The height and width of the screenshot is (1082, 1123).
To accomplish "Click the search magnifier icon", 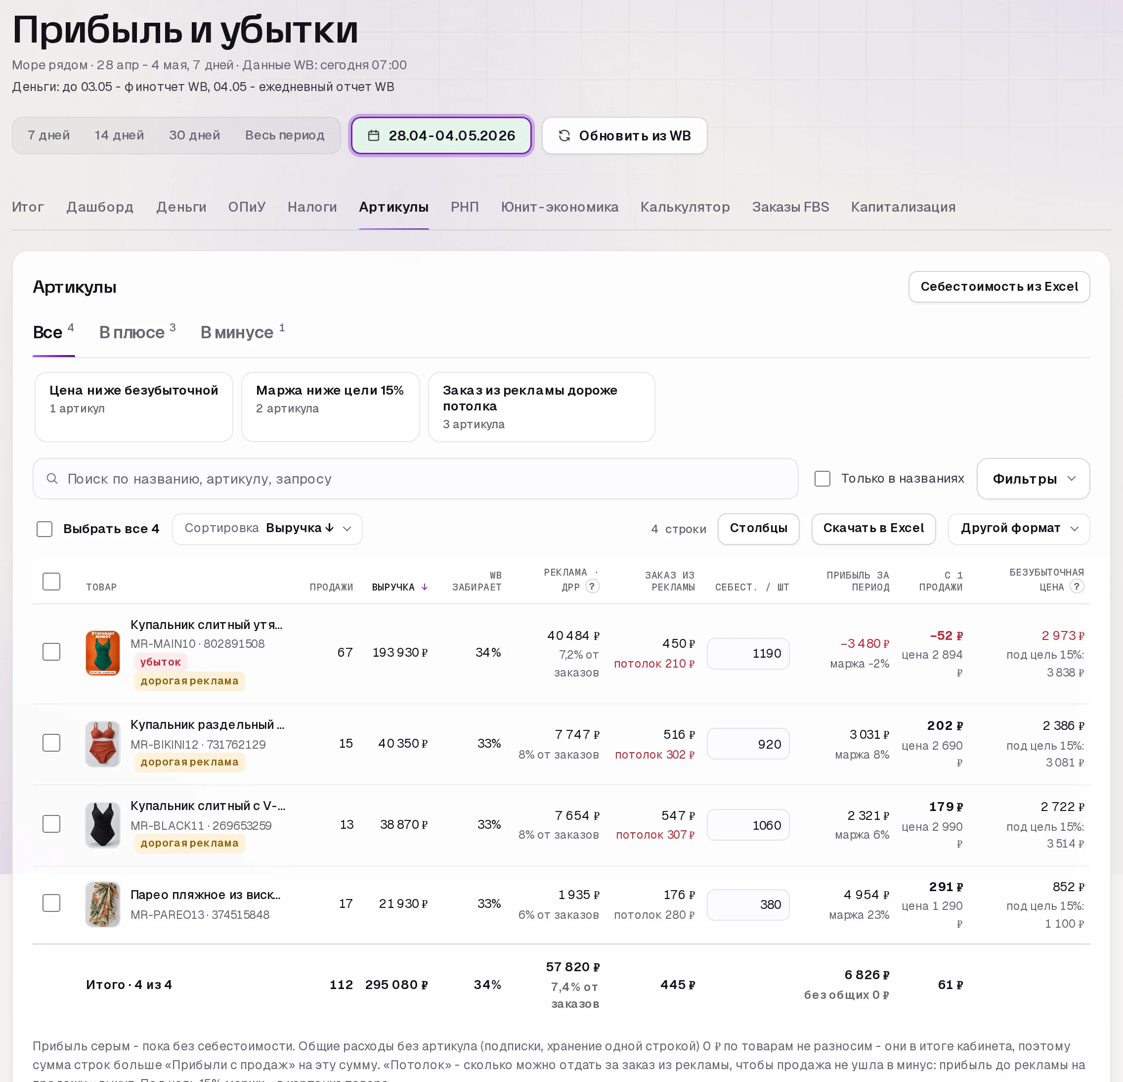I will point(52,479).
